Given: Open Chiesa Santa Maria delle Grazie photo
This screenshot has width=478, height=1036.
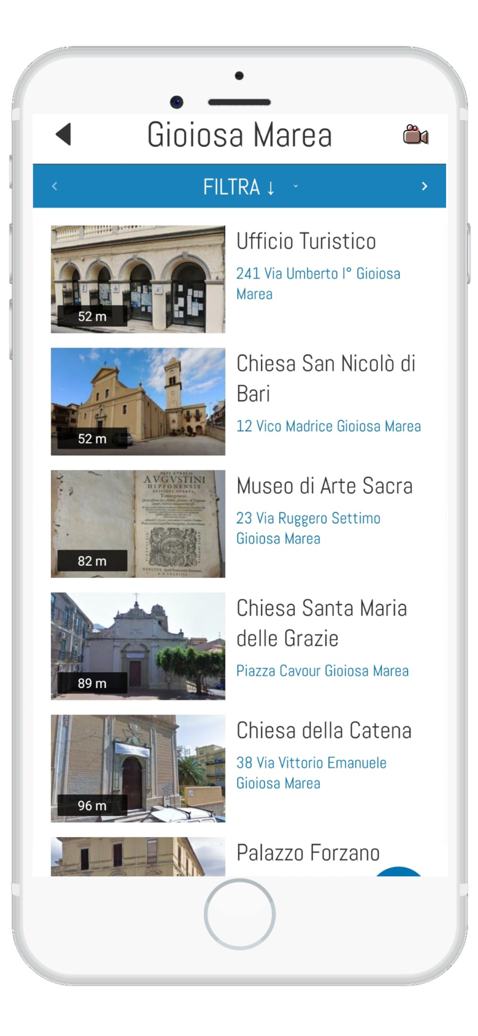Looking at the screenshot, I should point(138,646).
